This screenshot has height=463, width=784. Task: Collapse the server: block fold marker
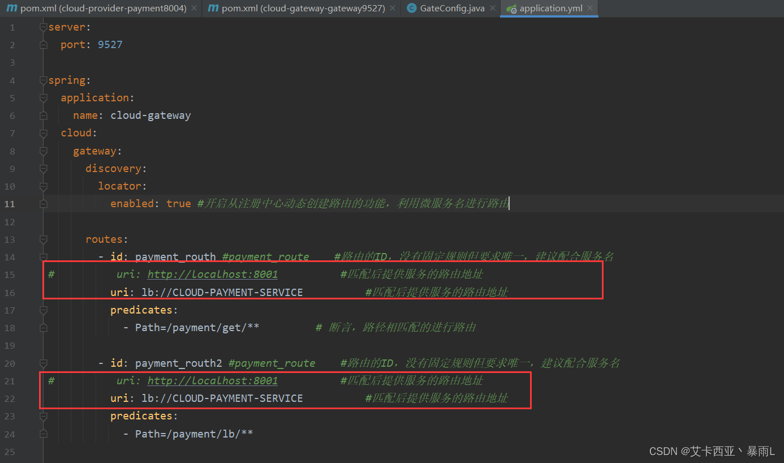click(44, 27)
